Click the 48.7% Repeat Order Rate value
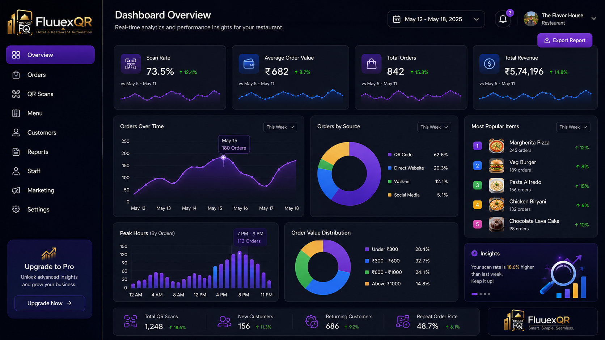This screenshot has height=340, width=605. [427, 326]
